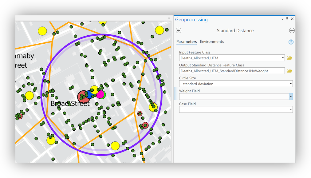Open the Case Field dropdown

[x=291, y=109]
